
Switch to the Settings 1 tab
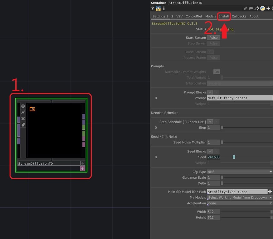[160, 16]
